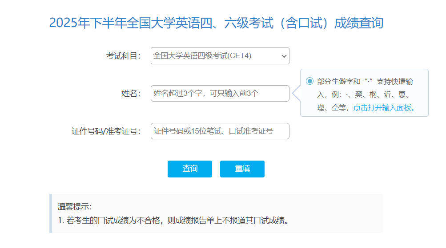
Task: Click the 证件号码/准考证号 field label
Action: click(106, 131)
